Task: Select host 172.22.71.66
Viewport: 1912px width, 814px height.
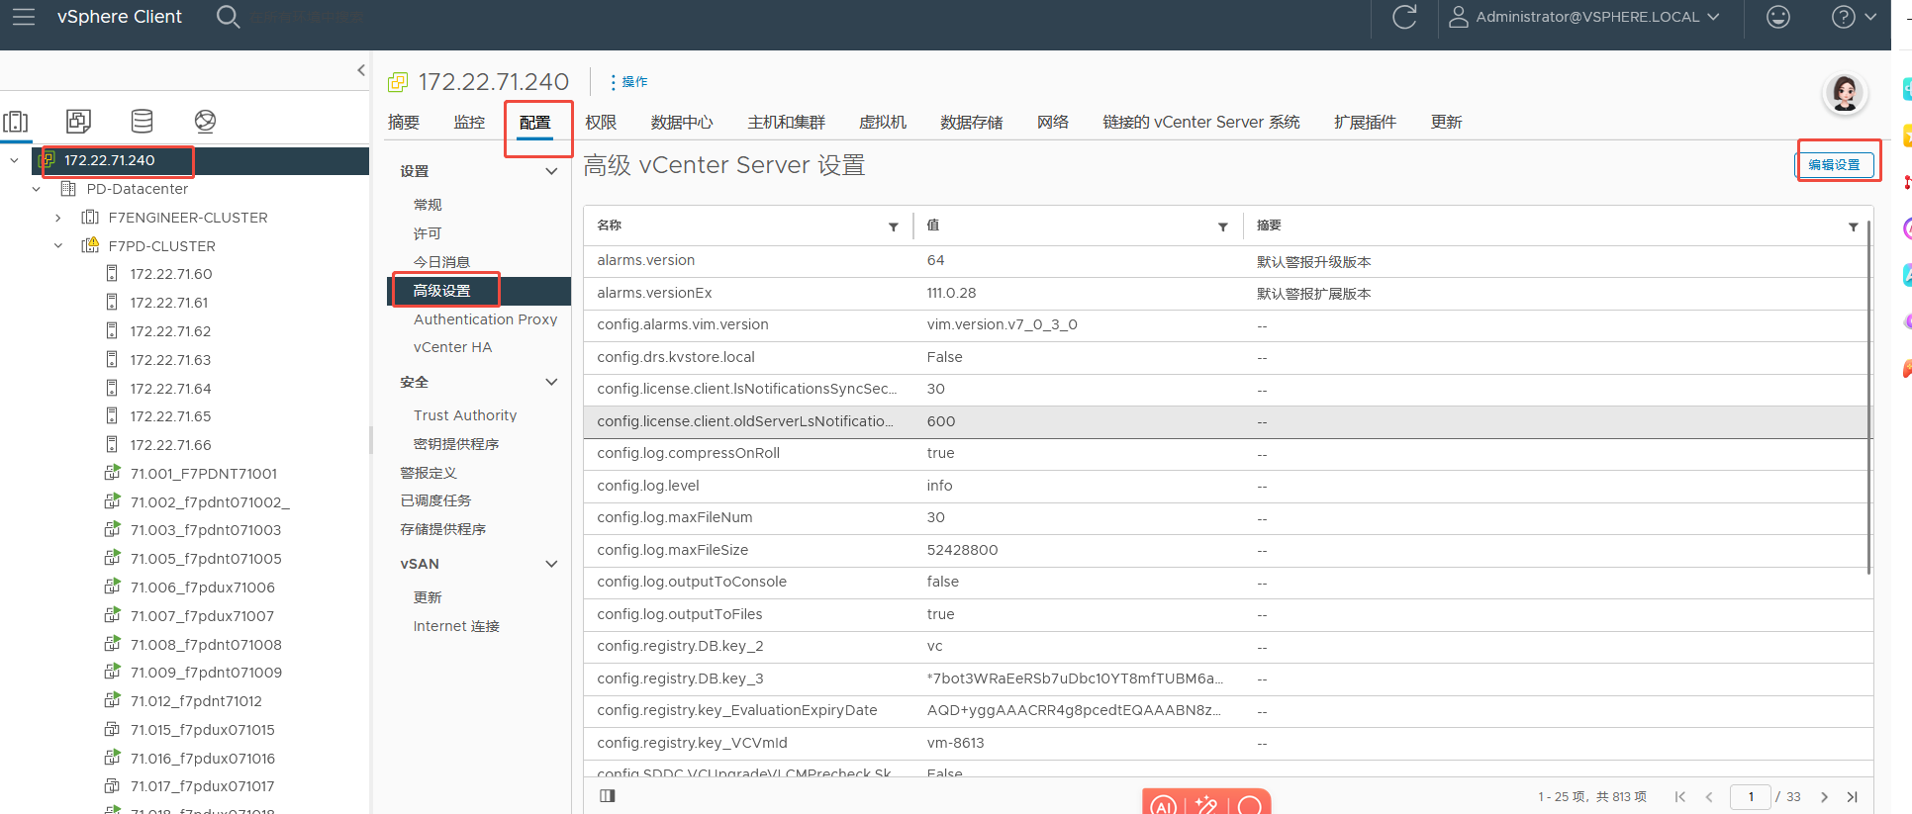Action: point(170,445)
